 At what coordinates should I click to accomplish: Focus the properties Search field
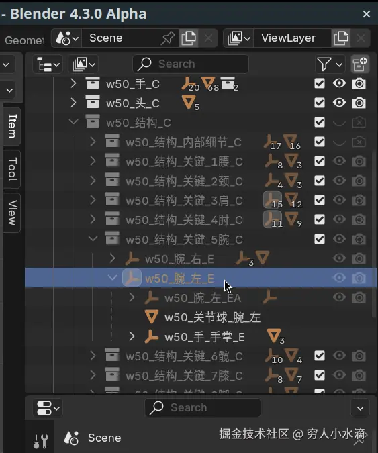(x=203, y=407)
